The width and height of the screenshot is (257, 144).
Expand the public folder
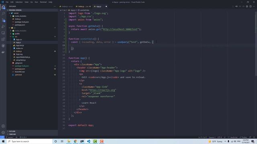pos(17,34)
